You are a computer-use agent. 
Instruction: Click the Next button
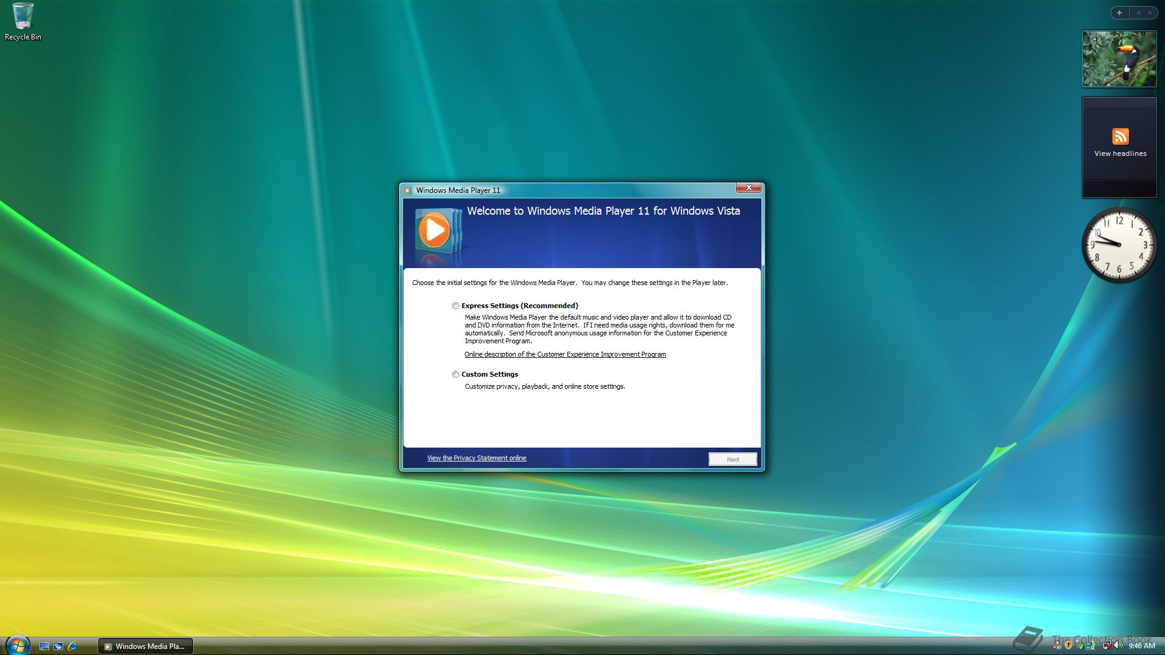[x=732, y=459]
